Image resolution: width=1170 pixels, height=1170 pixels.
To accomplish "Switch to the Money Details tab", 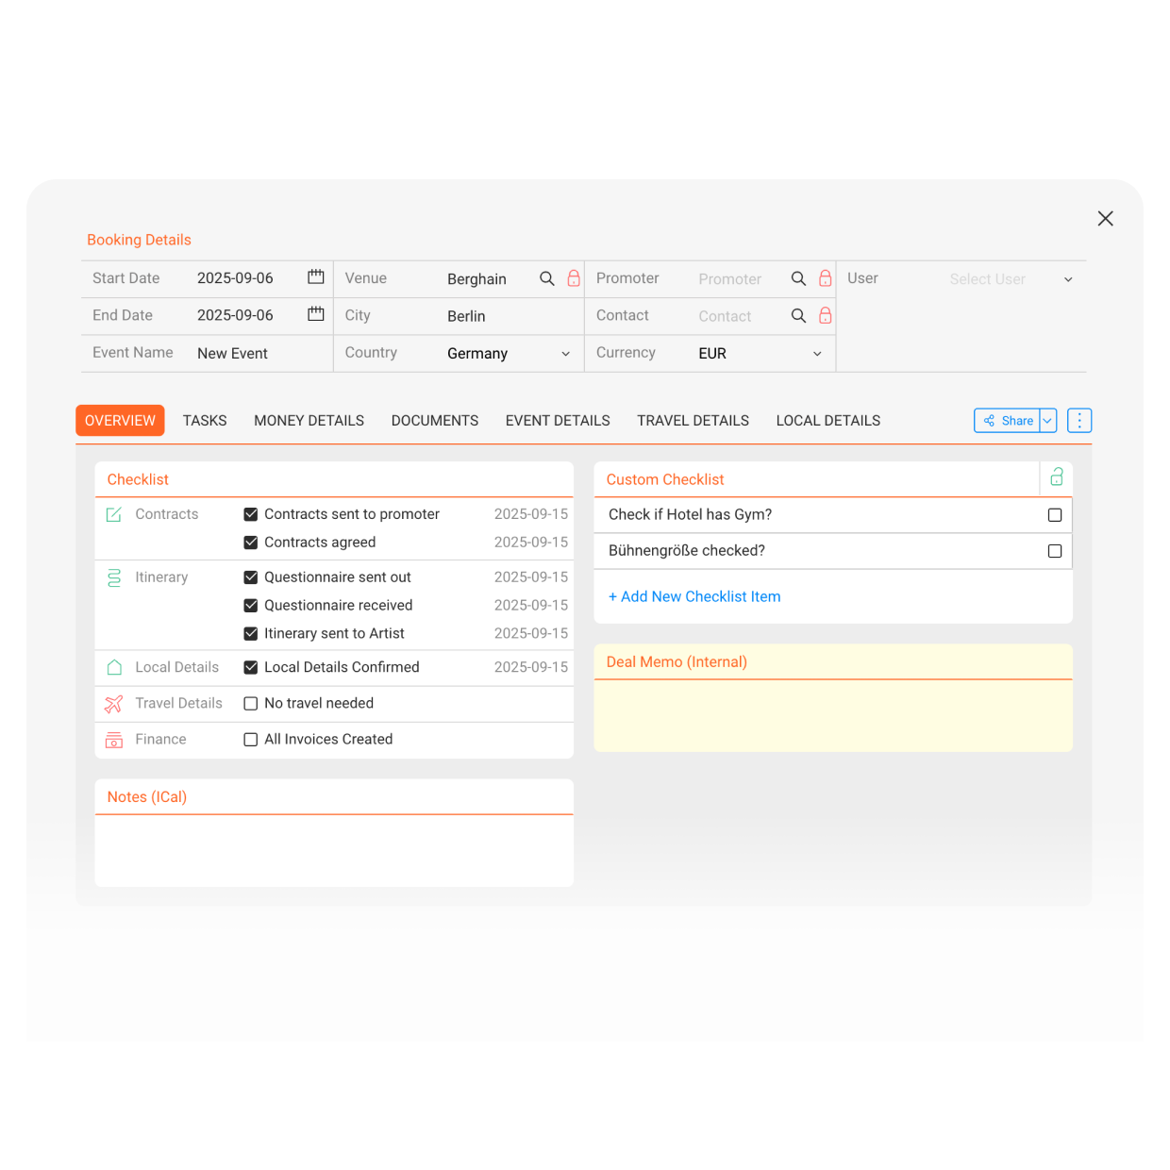I will point(309,420).
